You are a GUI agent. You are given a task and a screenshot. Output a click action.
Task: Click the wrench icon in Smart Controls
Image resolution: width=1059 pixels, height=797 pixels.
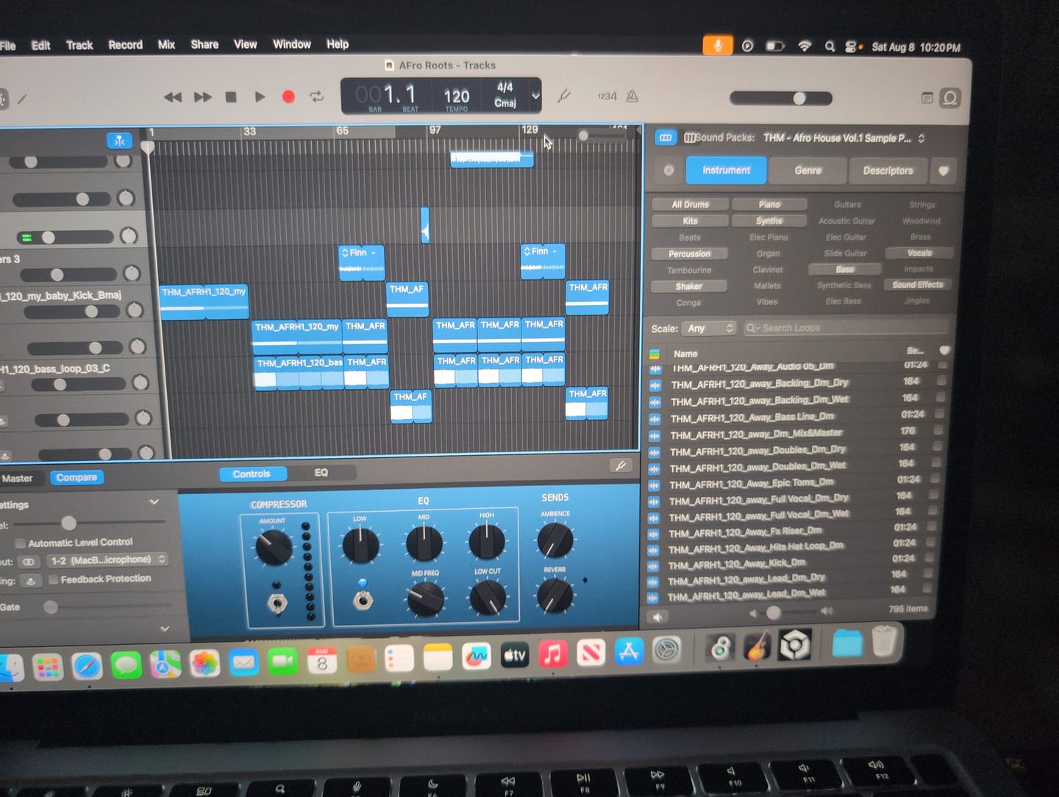(x=621, y=465)
